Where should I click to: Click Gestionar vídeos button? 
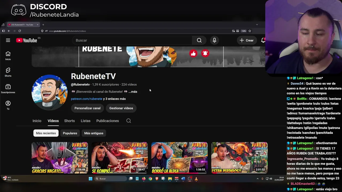coord(121,108)
